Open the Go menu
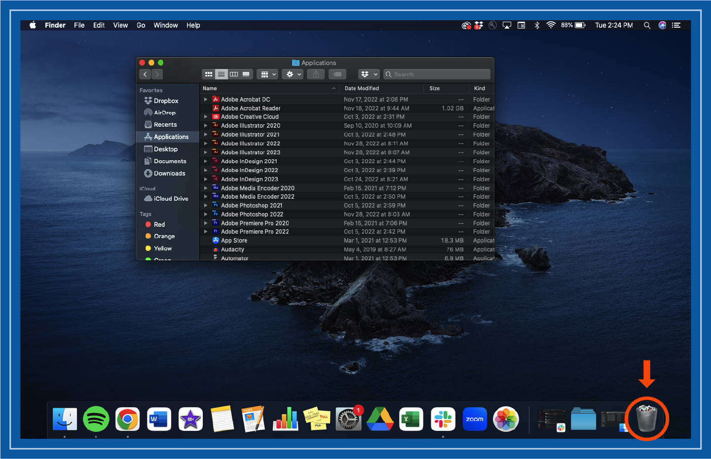The image size is (711, 459). click(141, 25)
